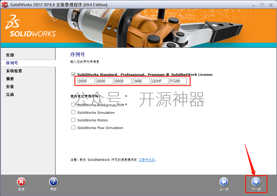Enable SolidWorks Workgroup PDM checkbox
The width and height of the screenshot is (277, 196).
[x=73, y=105]
